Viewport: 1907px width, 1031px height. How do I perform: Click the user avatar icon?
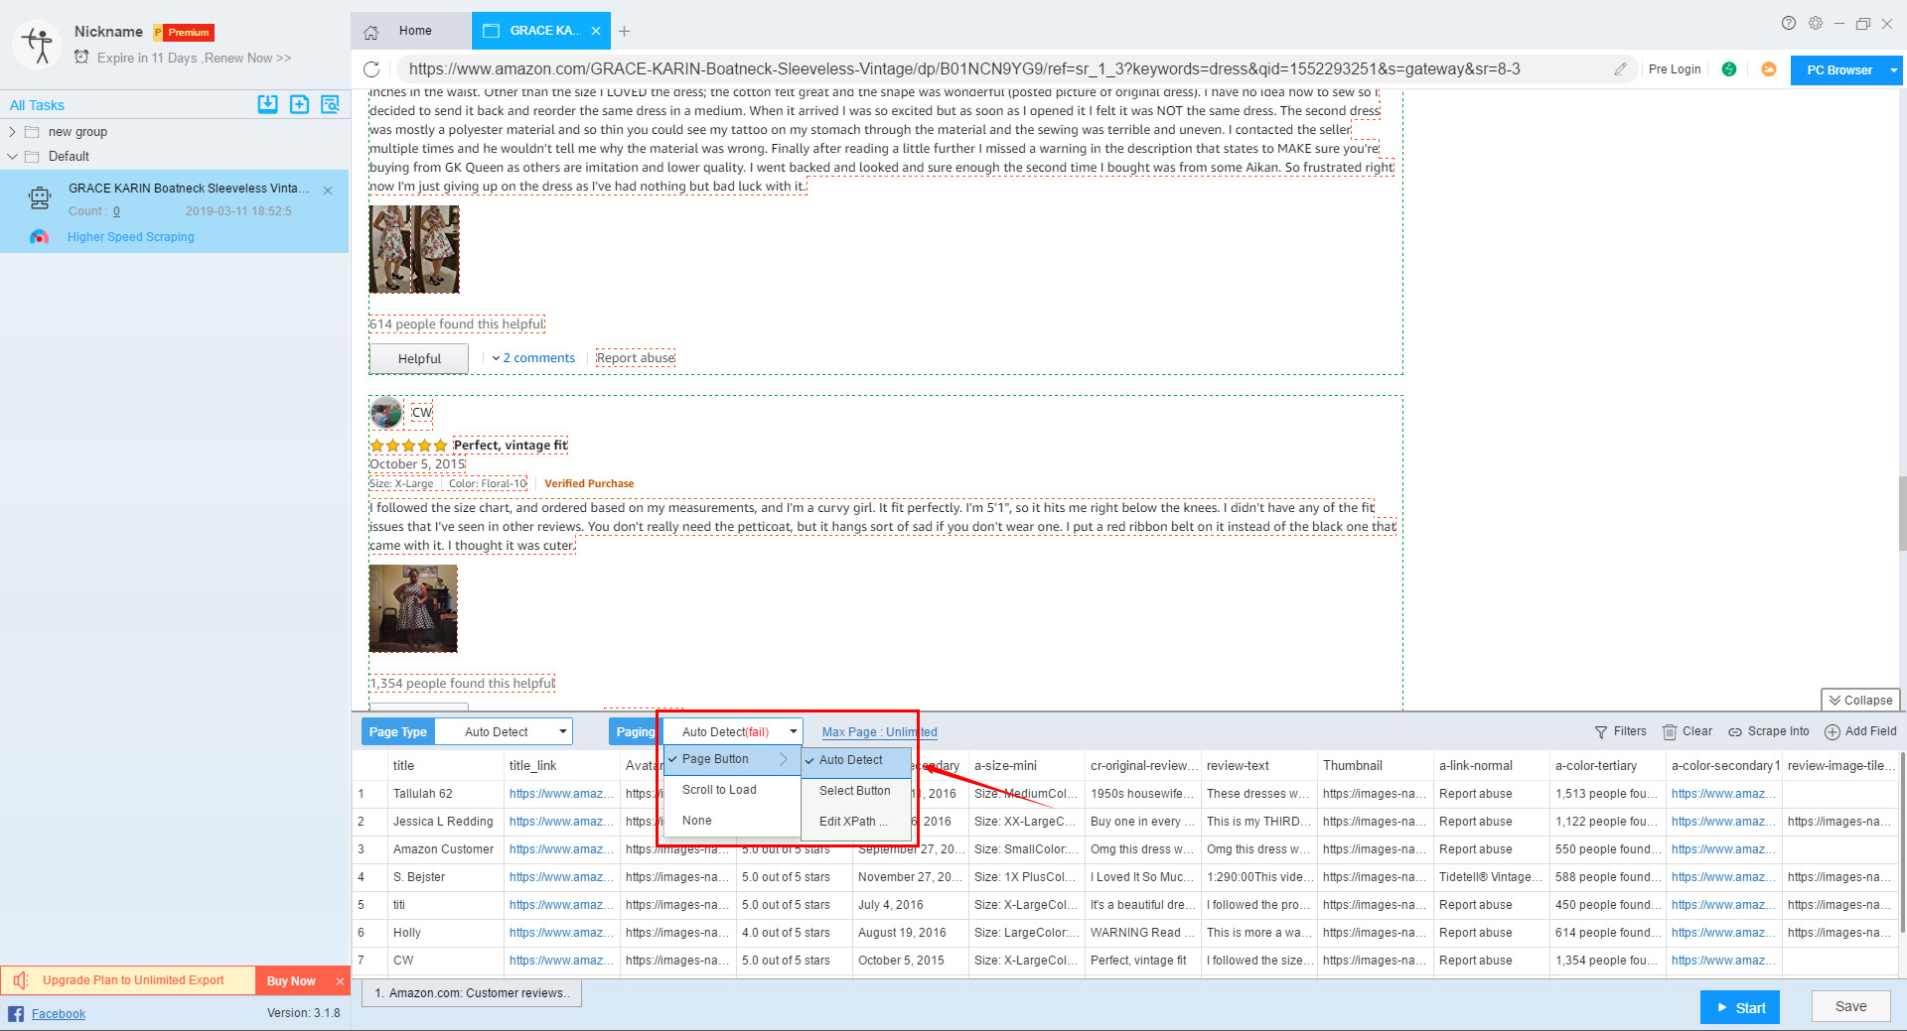tap(38, 44)
